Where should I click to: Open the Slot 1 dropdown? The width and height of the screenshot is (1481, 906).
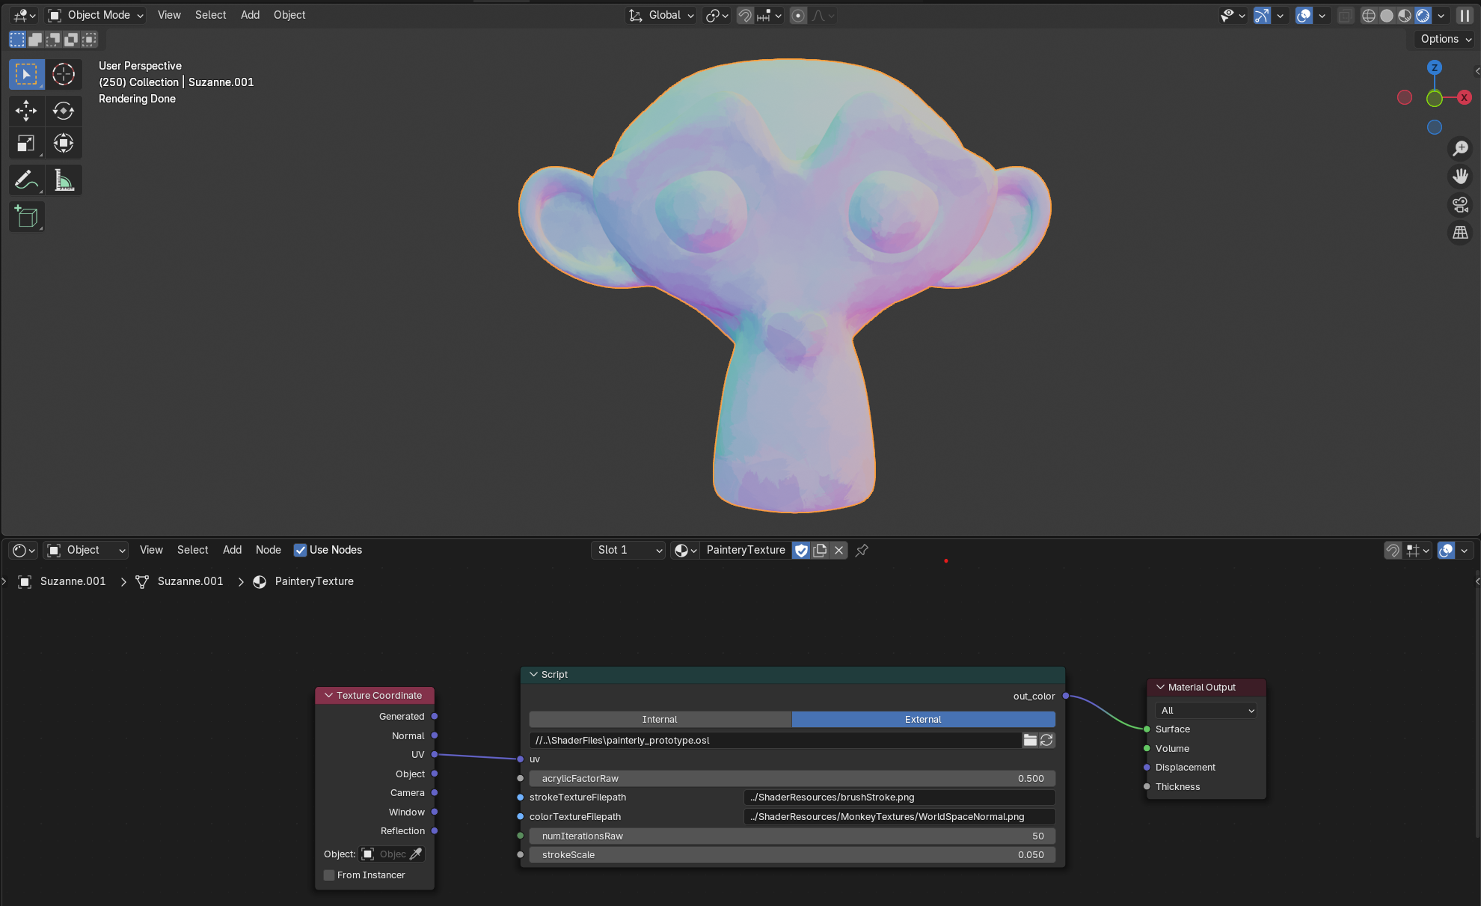629,550
